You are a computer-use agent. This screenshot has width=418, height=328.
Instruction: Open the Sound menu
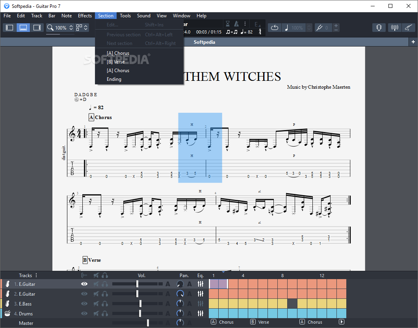click(144, 16)
